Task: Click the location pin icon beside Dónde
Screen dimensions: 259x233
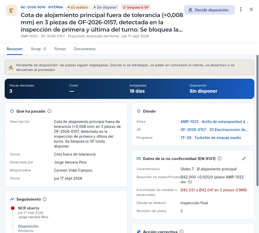Action: (139, 111)
